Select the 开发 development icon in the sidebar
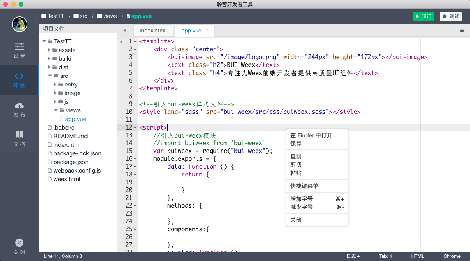Screen dimensions: 470x261 click(x=19, y=80)
